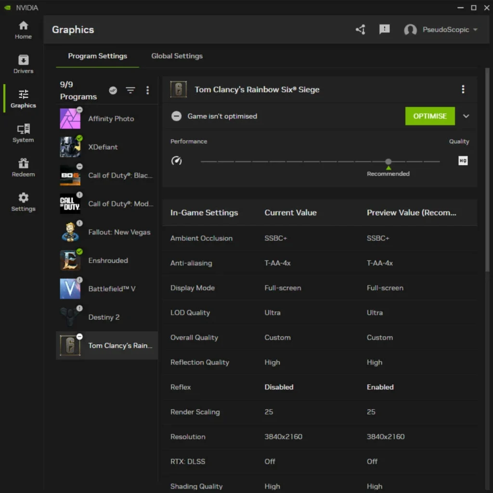Image resolution: width=493 pixels, height=493 pixels.
Task: Select Tom Clancy's Rainbow Six list entry
Action: tap(107, 345)
